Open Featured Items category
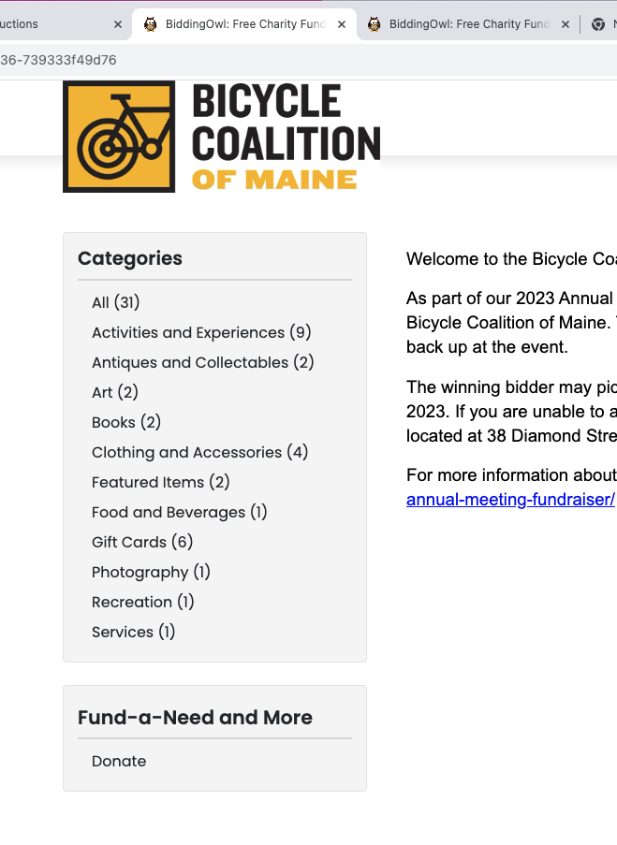Screen dimensions: 617x845 point(160,482)
